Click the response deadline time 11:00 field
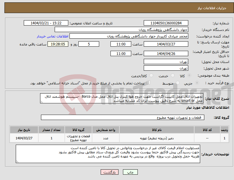The height and width of the screenshot is (180, 234). [x=121, y=44]
